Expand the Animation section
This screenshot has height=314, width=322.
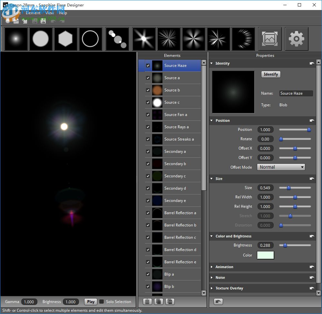tap(224, 267)
